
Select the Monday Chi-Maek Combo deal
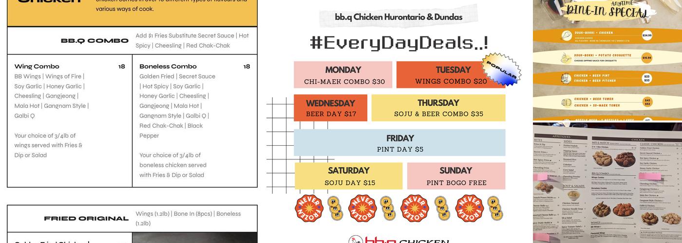click(343, 75)
